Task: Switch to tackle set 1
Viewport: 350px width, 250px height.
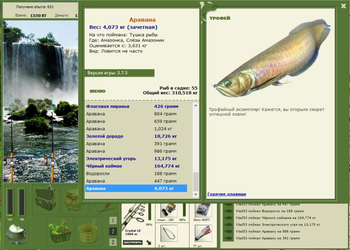Action: (x=113, y=221)
